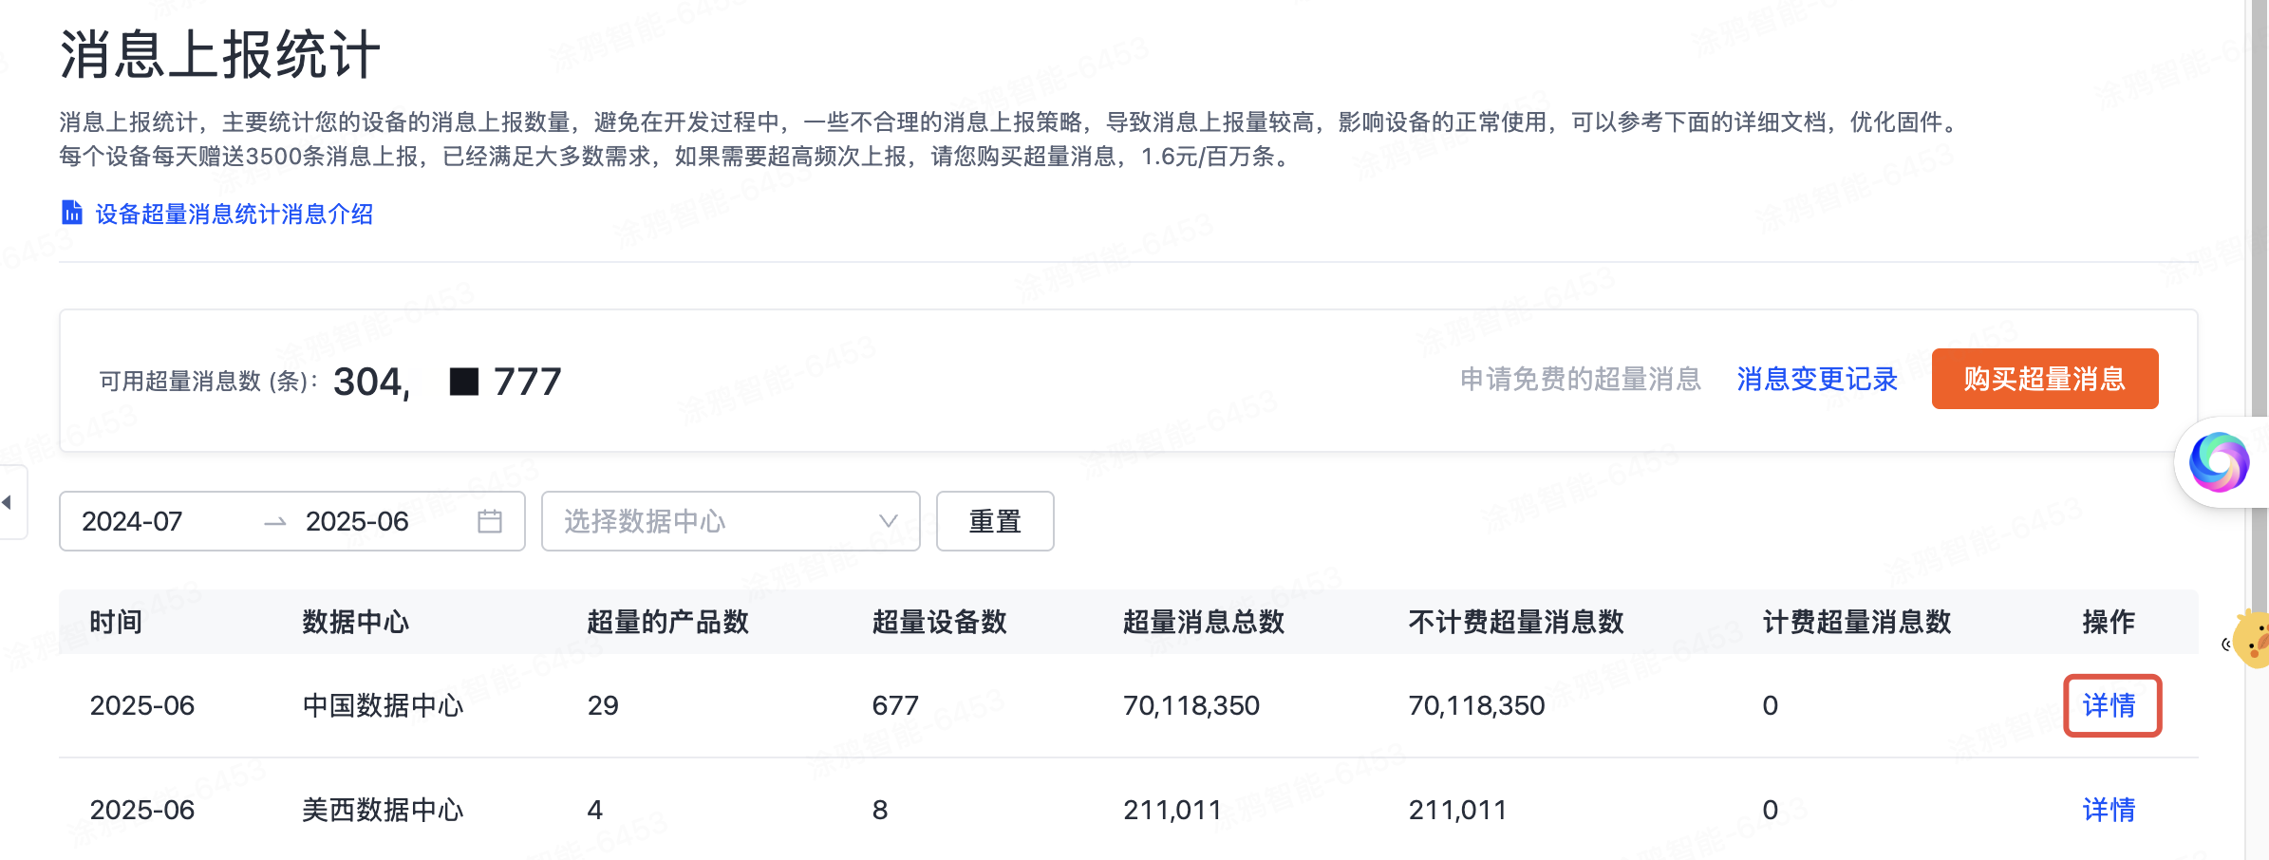
Task: Click the 操作 column header
Action: coord(2109,622)
